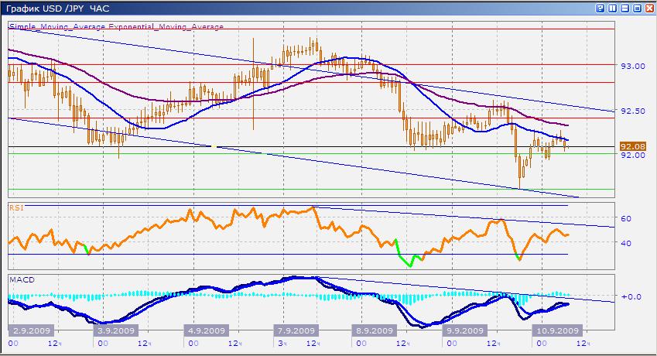
Task: Select the 9.9.2009 date marker
Action: (x=461, y=329)
